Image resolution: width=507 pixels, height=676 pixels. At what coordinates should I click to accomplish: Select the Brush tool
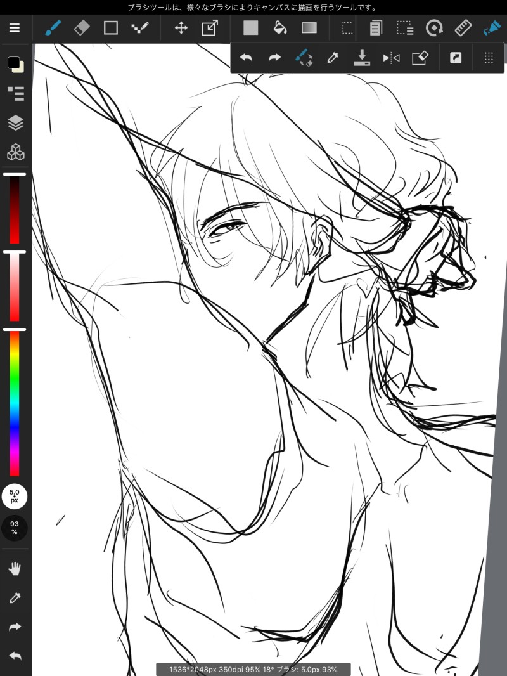coord(53,28)
